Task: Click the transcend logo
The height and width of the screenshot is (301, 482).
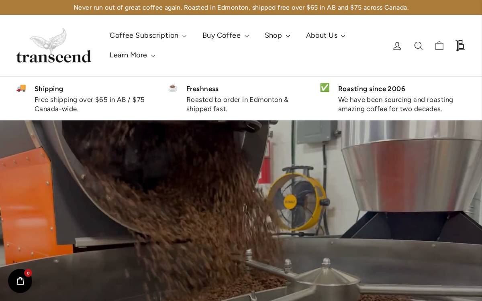Action: point(54,45)
